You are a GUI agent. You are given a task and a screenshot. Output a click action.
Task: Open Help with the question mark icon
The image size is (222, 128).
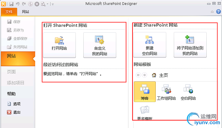pyautogui.click(x=218, y=12)
